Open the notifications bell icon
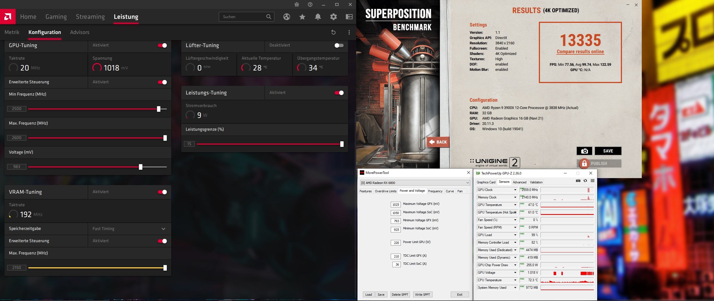 (318, 17)
